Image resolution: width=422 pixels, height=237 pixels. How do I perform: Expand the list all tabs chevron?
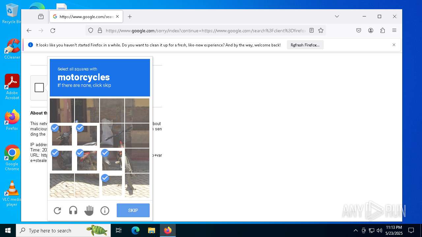337,16
